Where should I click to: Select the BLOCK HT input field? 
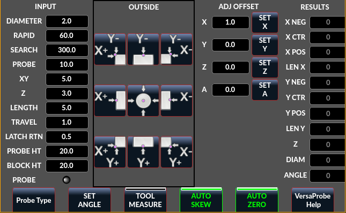[x=67, y=165]
